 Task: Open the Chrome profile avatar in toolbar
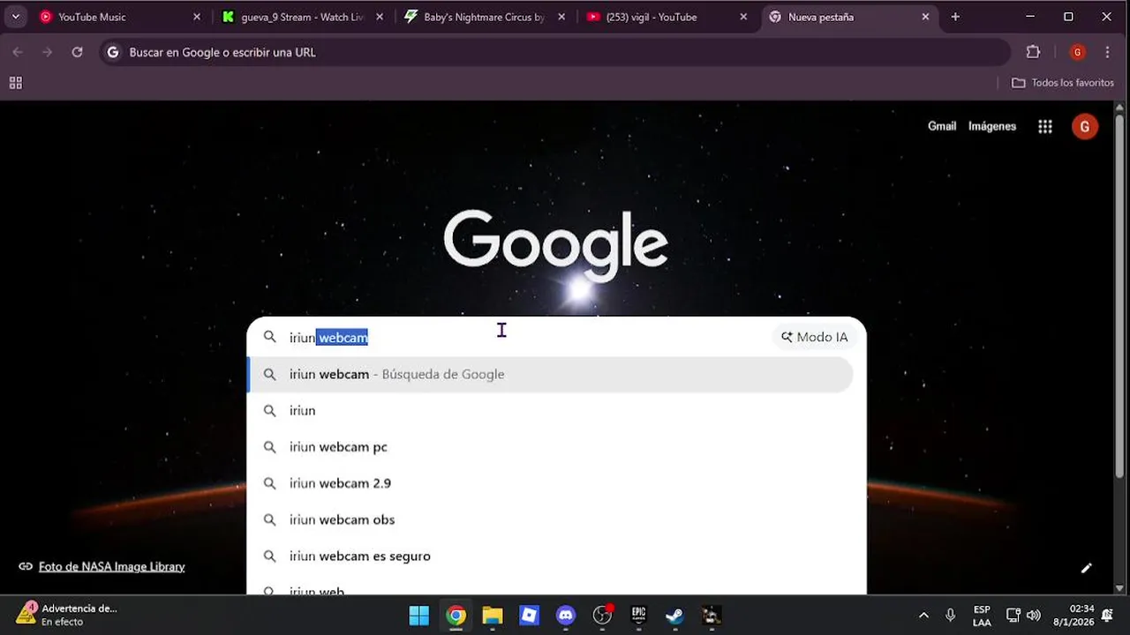coord(1077,52)
